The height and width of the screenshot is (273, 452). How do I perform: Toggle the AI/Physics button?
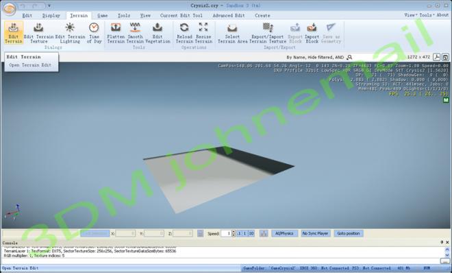pos(284,233)
